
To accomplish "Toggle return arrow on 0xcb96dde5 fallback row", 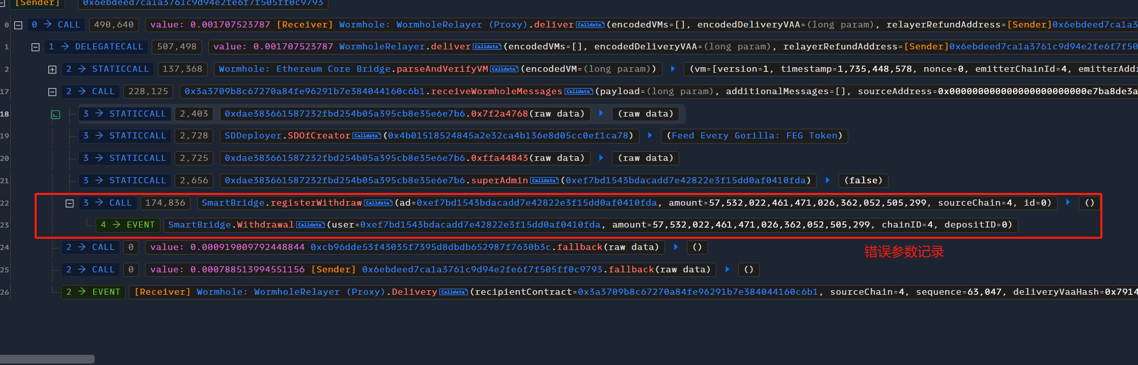I will coord(676,247).
